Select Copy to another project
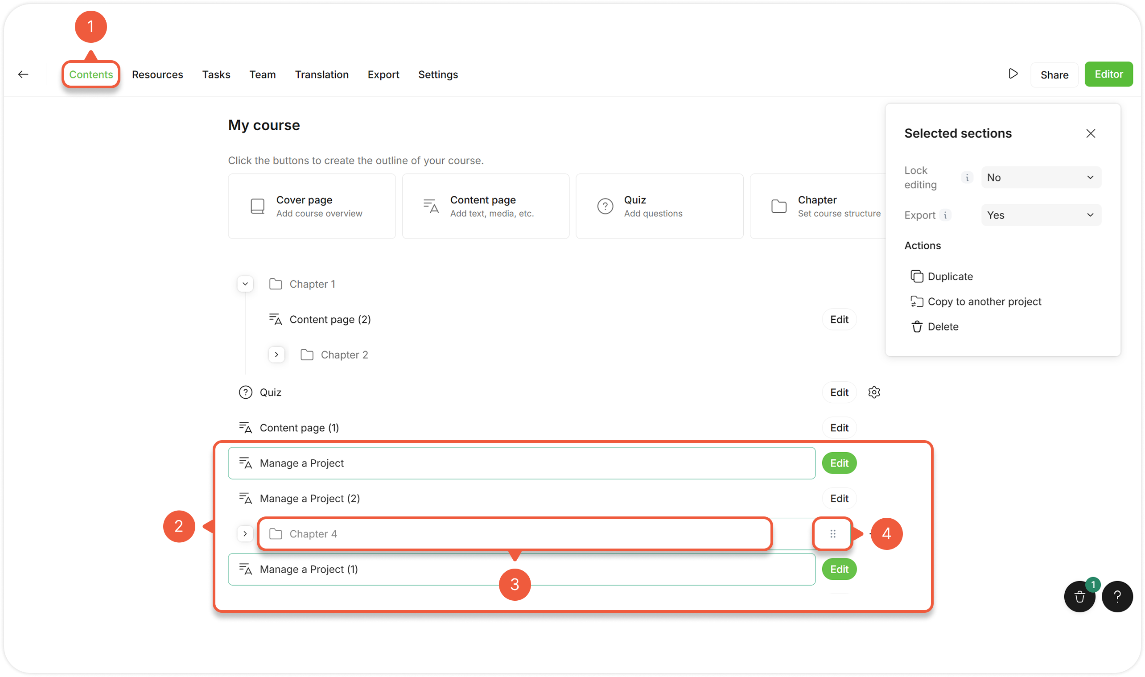This screenshot has width=1145, height=677. coord(984,301)
